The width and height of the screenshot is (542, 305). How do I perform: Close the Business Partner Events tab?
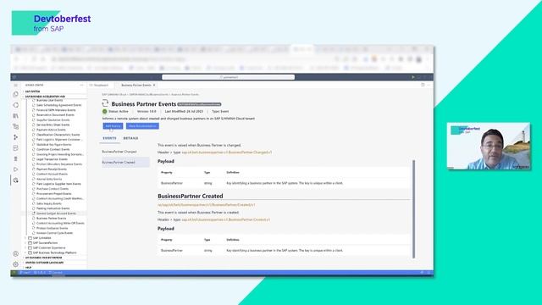tap(154, 85)
